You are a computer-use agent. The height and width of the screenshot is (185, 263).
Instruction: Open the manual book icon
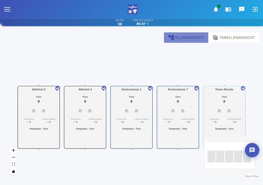click(x=228, y=9)
